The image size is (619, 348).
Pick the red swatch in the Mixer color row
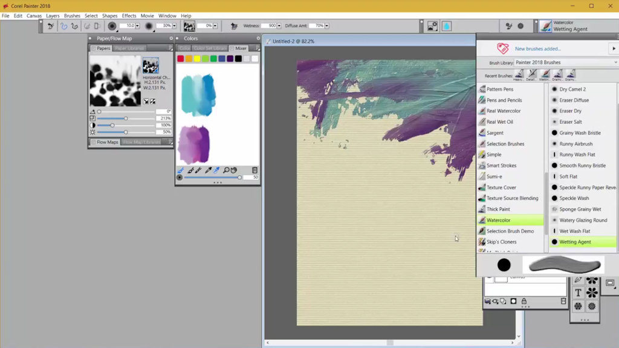point(180,59)
